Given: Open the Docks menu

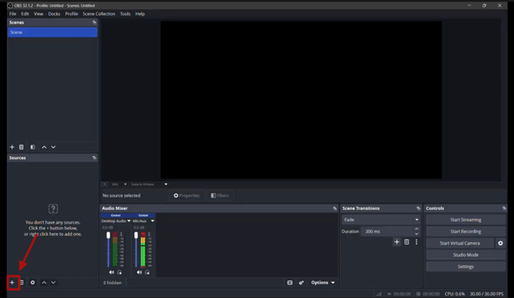Looking at the screenshot, I should point(54,14).
